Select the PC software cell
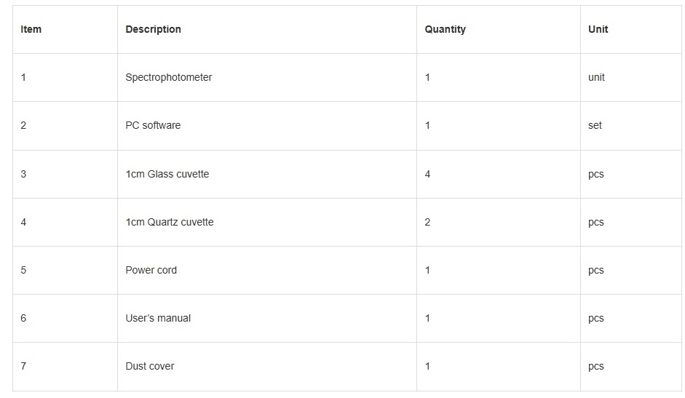This screenshot has width=685, height=398. click(153, 126)
